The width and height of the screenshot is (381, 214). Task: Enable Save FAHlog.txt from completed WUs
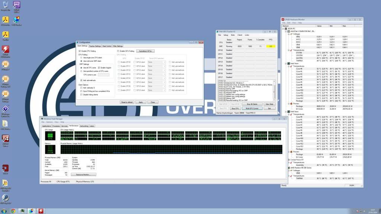(81, 91)
